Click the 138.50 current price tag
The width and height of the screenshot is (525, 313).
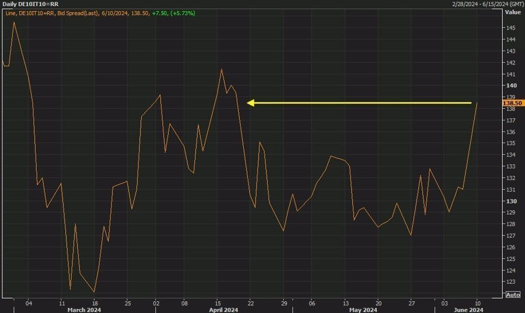click(511, 103)
